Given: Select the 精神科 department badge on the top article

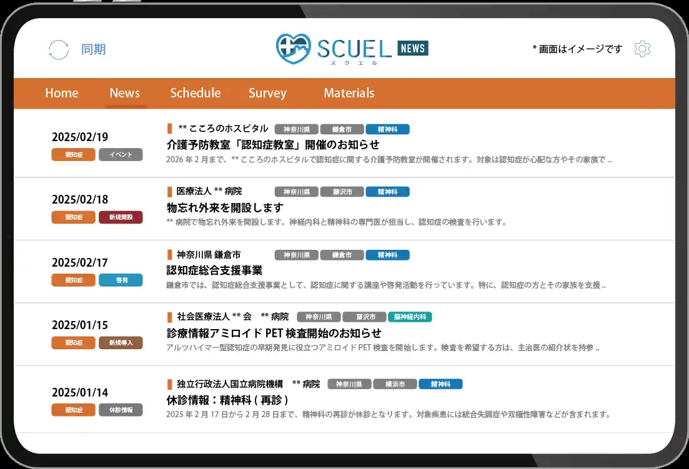Looking at the screenshot, I should click(388, 129).
